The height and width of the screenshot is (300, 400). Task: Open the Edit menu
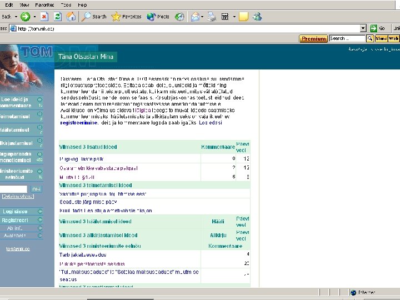9,5
